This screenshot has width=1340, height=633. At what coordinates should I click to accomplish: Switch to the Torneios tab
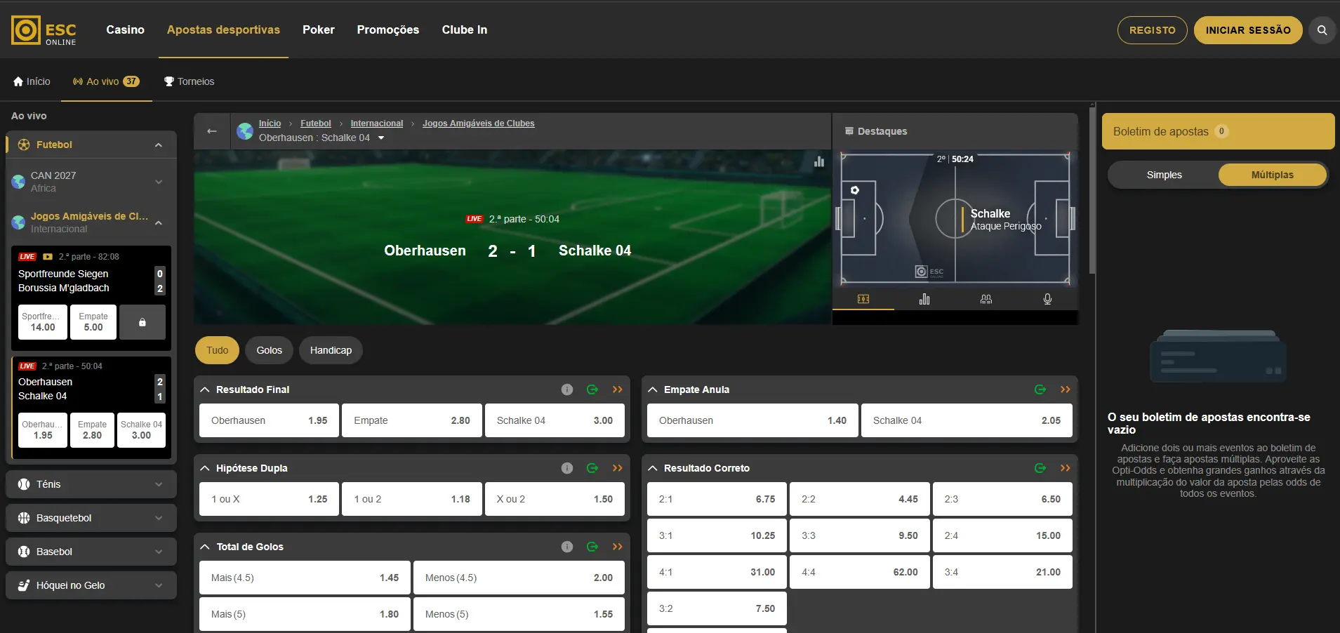pyautogui.click(x=189, y=81)
